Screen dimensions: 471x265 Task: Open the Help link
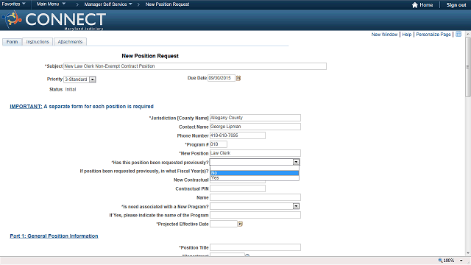click(407, 35)
